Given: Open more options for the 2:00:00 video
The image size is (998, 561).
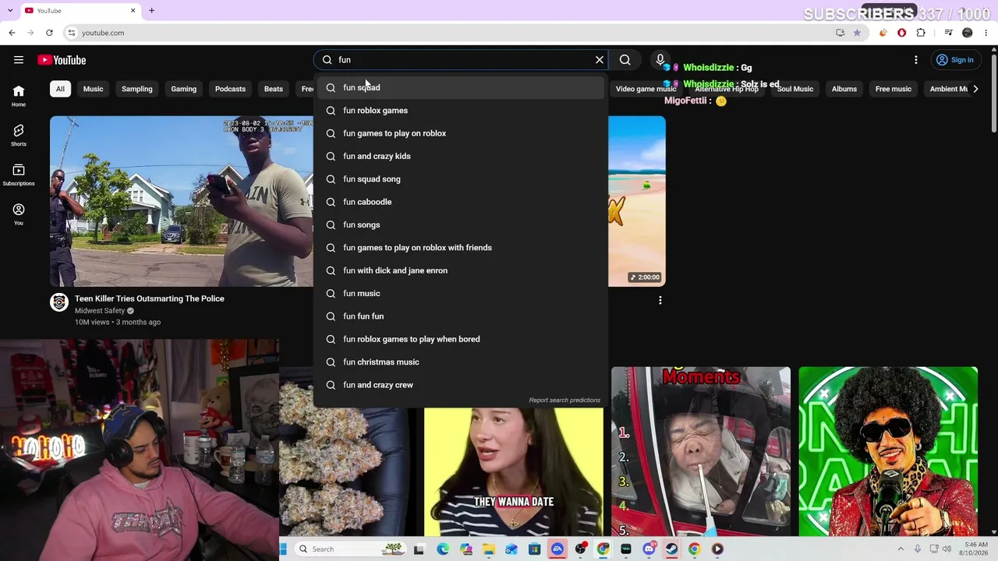Looking at the screenshot, I should click(x=660, y=301).
